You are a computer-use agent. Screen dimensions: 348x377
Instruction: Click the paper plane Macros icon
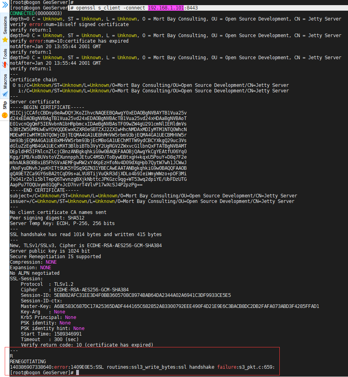[x=5, y=94]
